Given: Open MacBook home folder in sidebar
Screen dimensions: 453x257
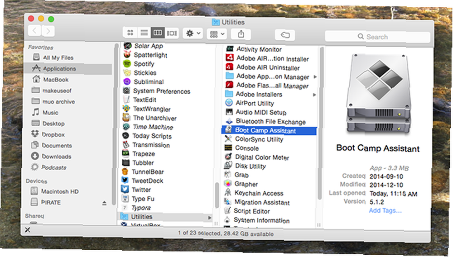Looking at the screenshot, I should pyautogui.click(x=56, y=79).
